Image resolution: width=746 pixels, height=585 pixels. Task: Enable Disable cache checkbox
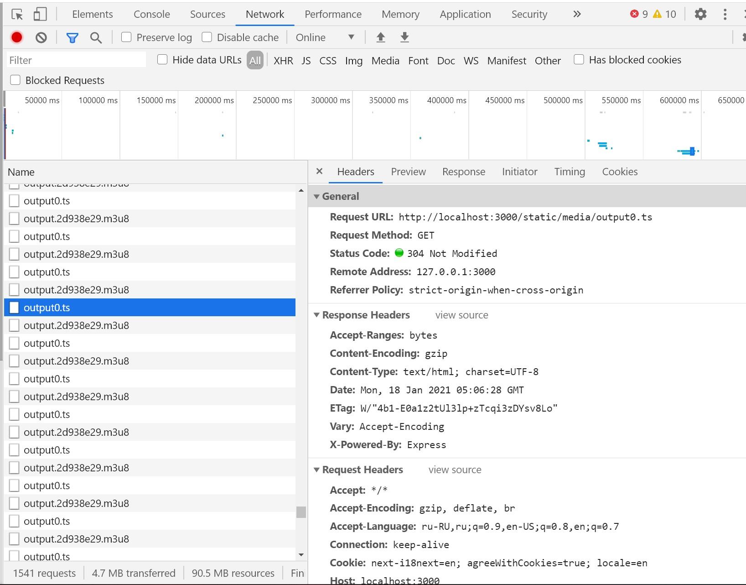click(207, 37)
